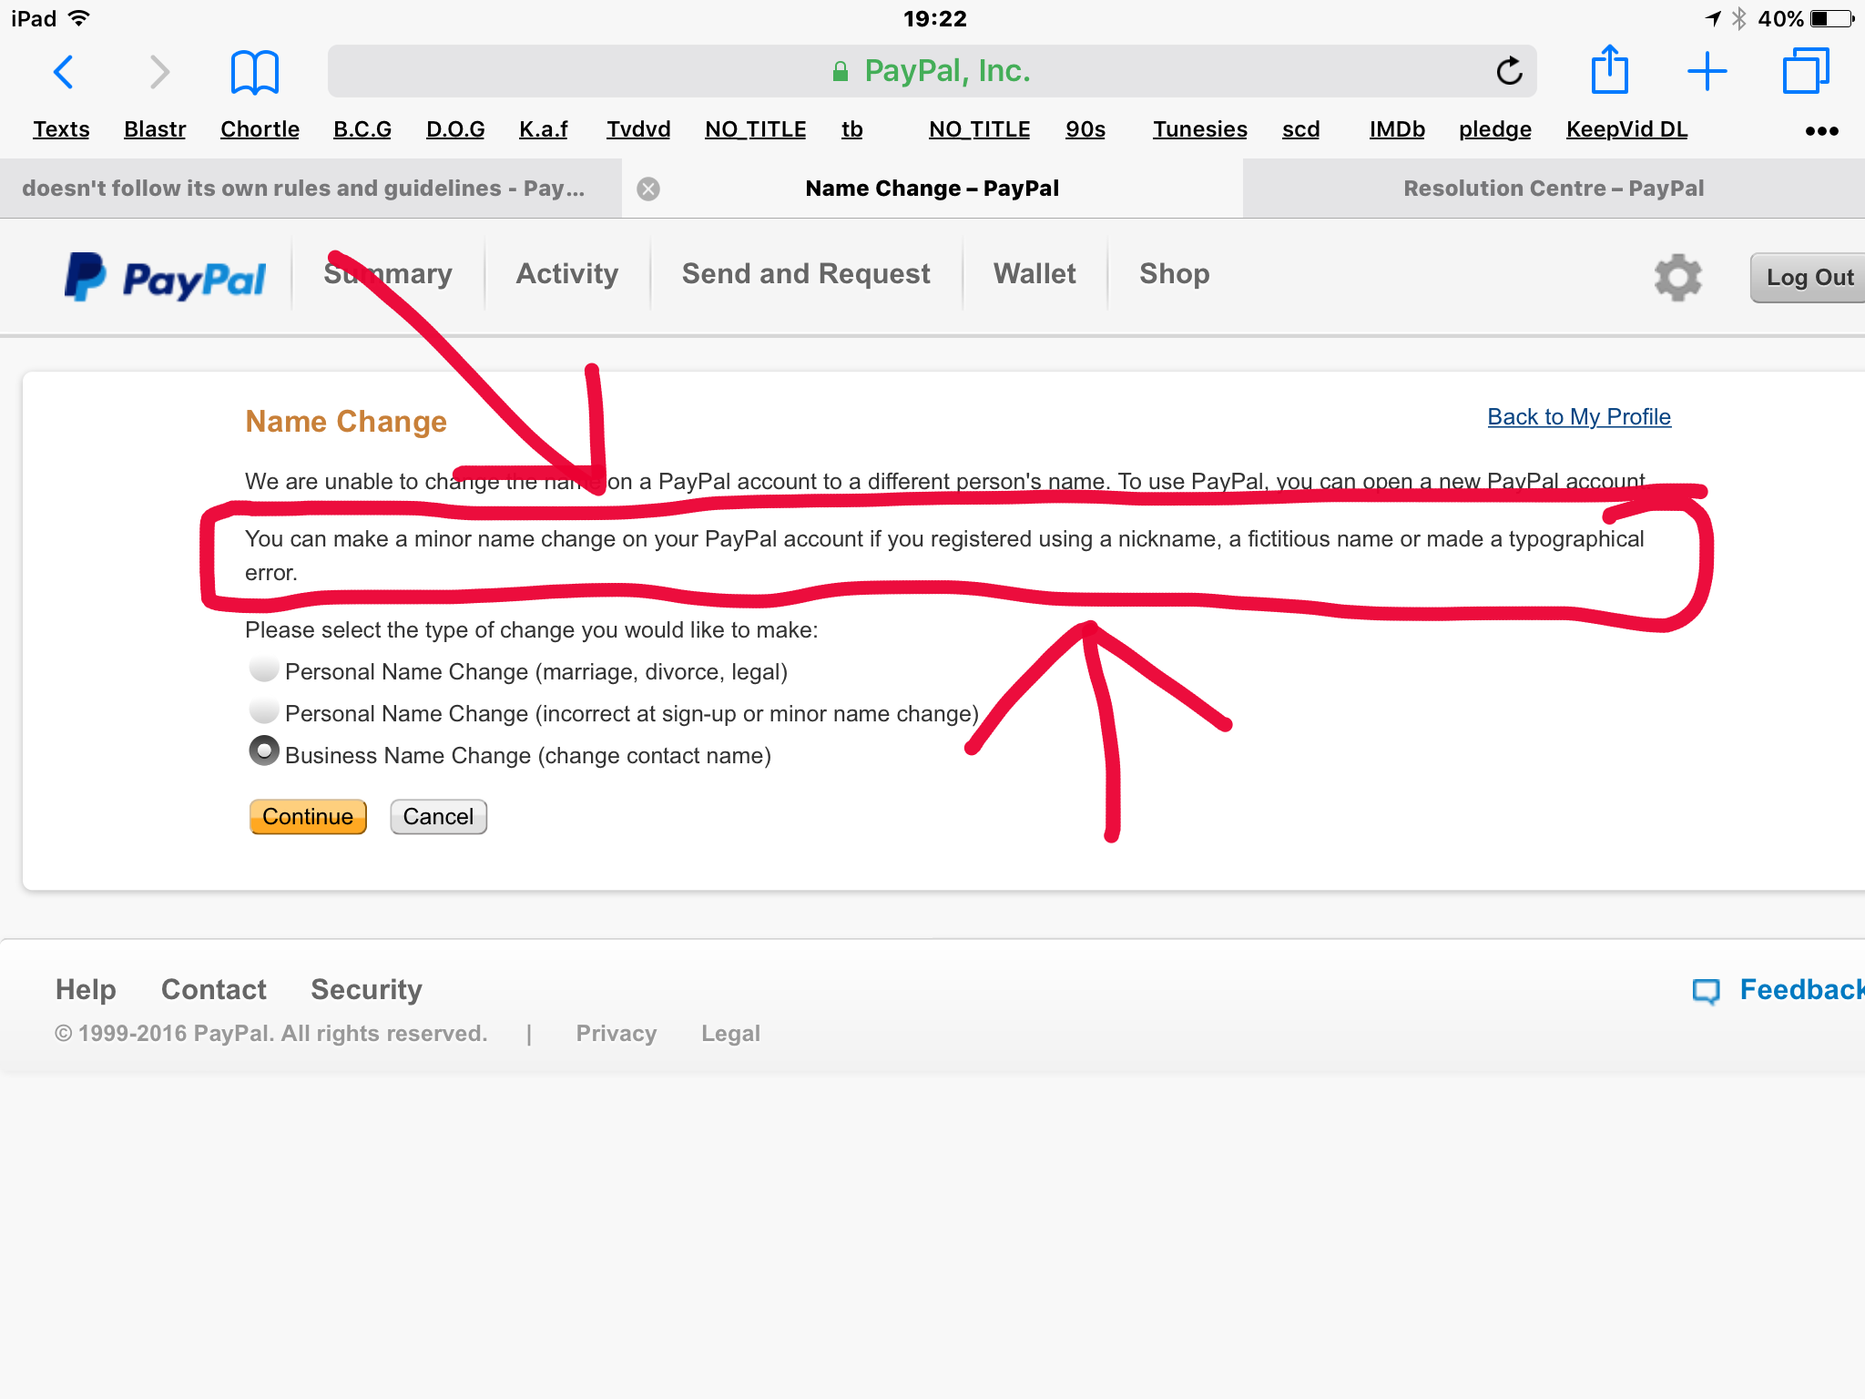Follow the Back to My Profile link

(x=1579, y=417)
